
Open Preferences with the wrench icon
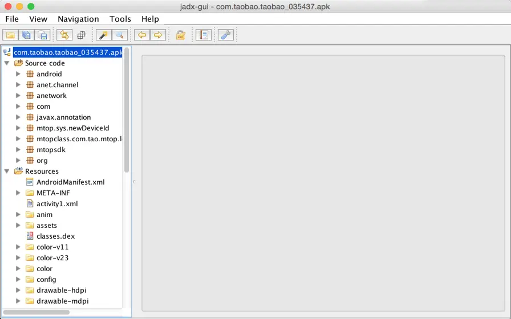pyautogui.click(x=226, y=35)
